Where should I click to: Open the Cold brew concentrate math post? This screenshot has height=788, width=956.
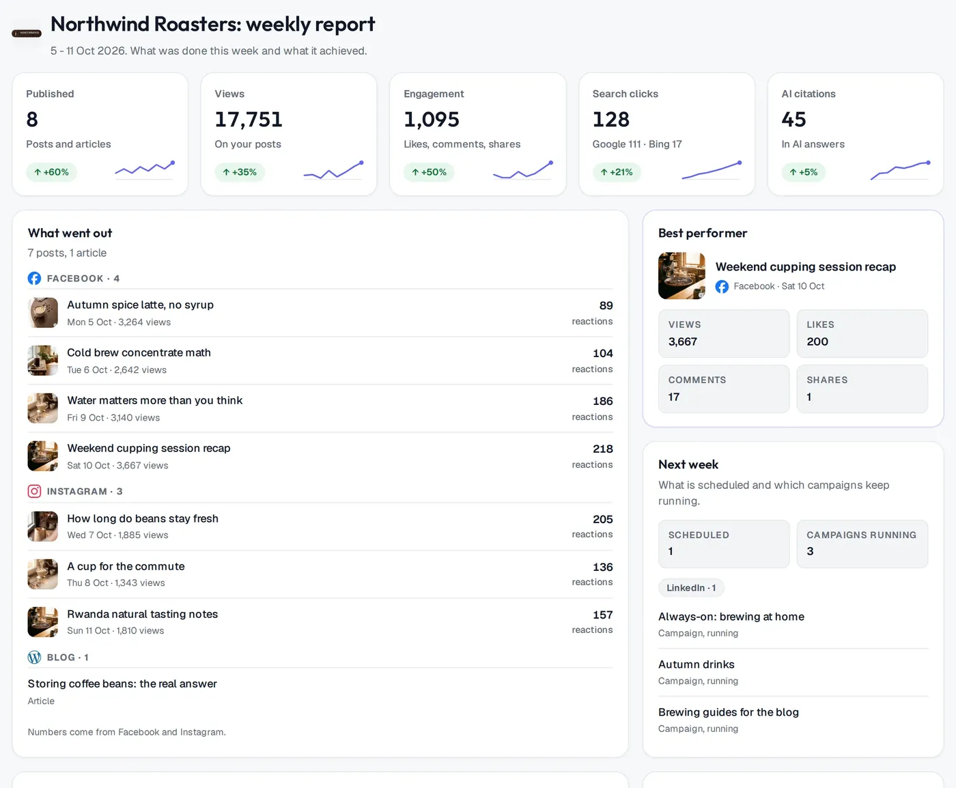[320, 361]
